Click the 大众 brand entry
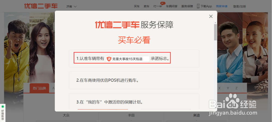 pos(66,115)
